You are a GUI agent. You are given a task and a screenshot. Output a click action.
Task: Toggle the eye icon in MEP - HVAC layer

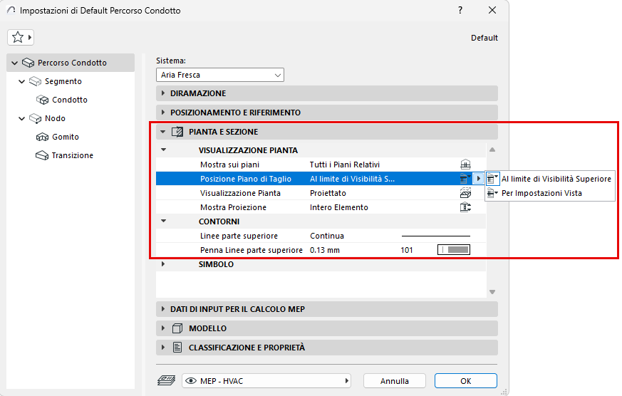[x=191, y=381]
